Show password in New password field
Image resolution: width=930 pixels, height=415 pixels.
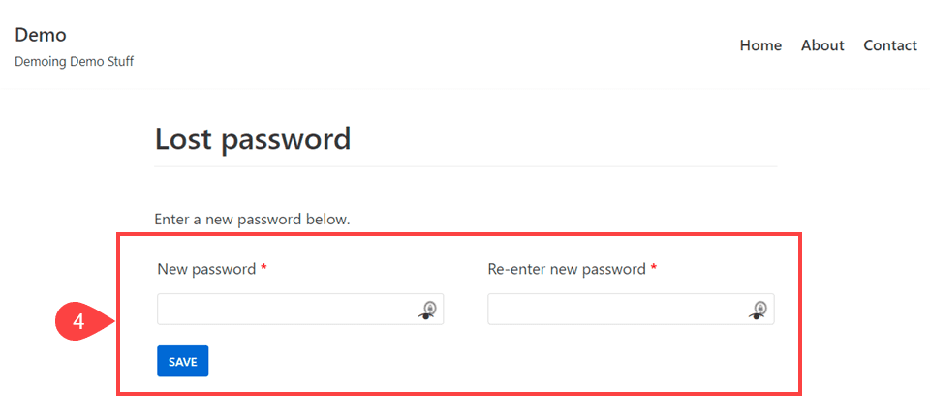[x=429, y=310]
